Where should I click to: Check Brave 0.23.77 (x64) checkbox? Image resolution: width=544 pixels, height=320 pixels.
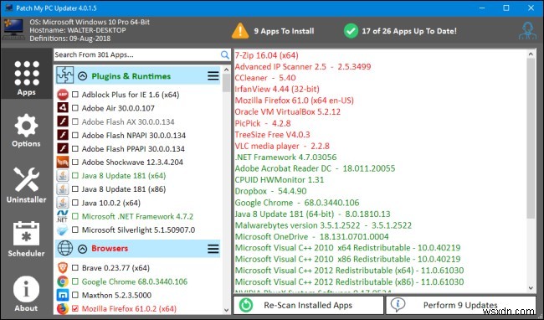click(x=75, y=267)
